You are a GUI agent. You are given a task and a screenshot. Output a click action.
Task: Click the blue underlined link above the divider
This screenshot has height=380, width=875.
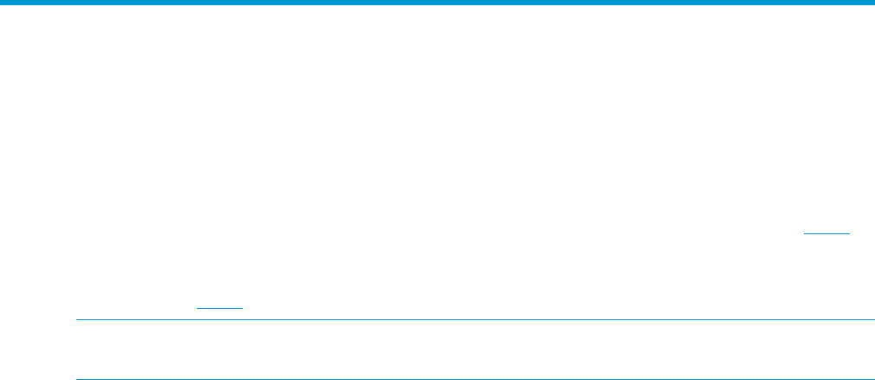(220, 308)
